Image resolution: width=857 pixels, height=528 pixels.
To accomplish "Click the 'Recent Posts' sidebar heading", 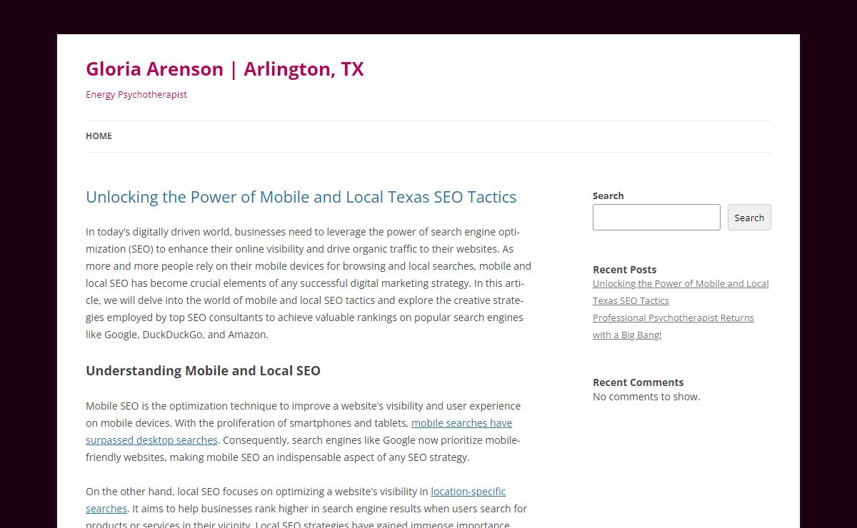I will click(624, 270).
